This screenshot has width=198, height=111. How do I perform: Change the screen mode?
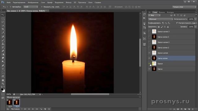click(x=3, y=98)
